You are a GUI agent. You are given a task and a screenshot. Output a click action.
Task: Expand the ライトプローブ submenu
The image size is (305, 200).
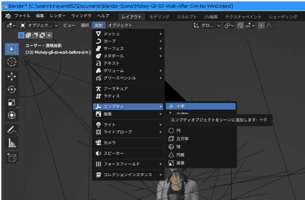point(128,132)
